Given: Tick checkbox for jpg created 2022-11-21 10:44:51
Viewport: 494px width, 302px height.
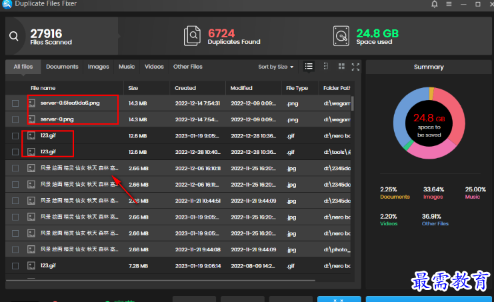Looking at the screenshot, I should tap(15, 201).
